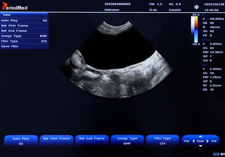Select Set First Frame menu entry
This screenshot has height=157, width=225.
click(24, 26)
